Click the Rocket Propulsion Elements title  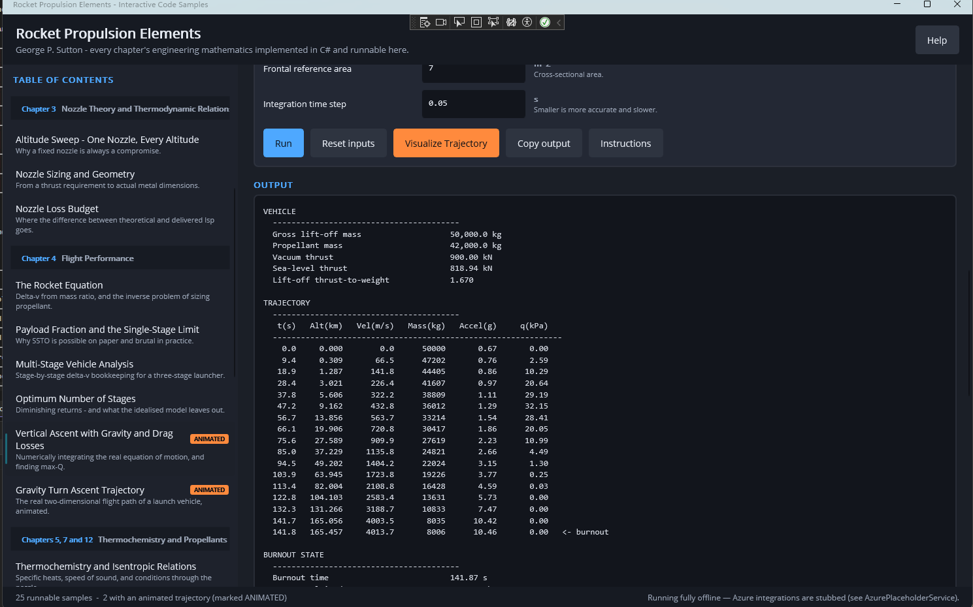click(108, 33)
